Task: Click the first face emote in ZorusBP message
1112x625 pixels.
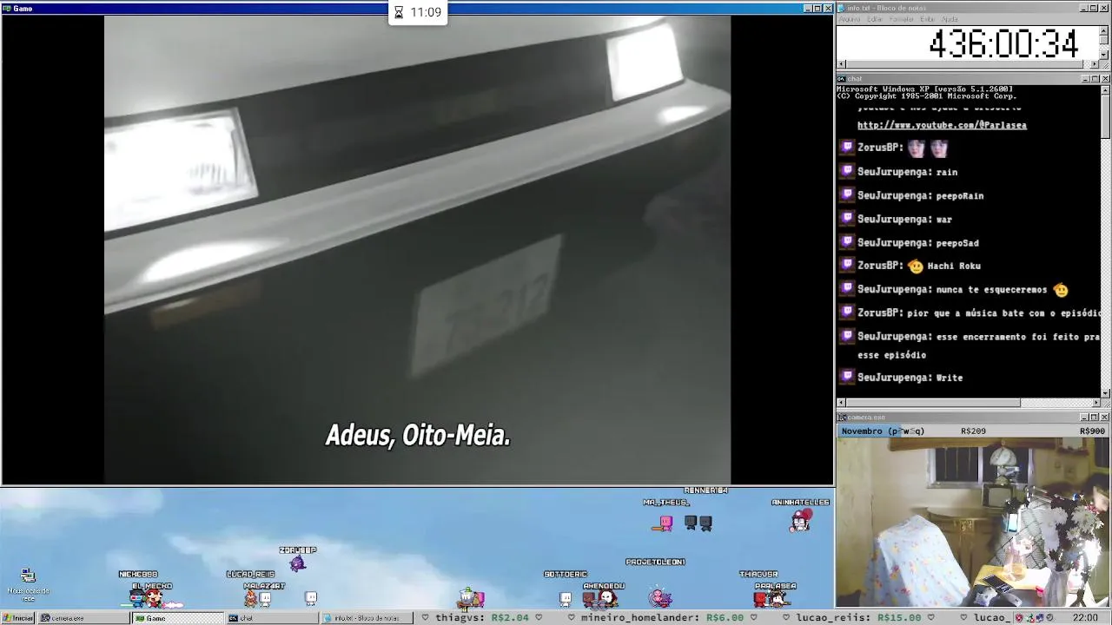Action: (917, 148)
